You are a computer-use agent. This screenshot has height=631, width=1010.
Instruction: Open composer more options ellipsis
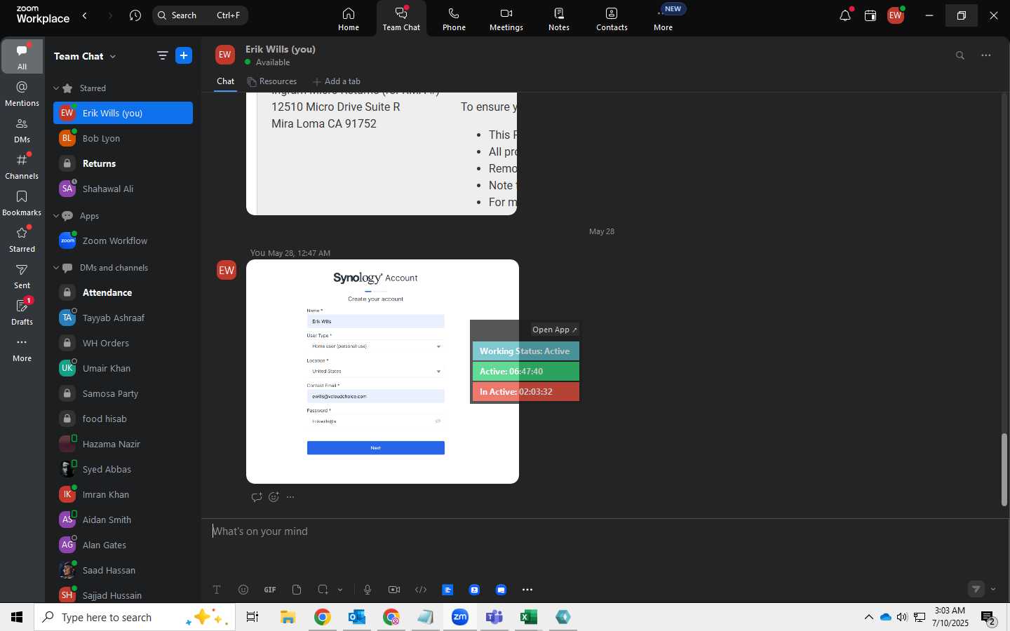[x=527, y=590]
